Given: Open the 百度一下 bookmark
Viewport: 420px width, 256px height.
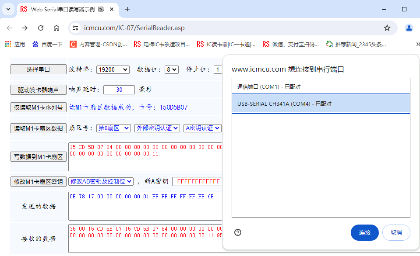Looking at the screenshot, I should [48, 44].
